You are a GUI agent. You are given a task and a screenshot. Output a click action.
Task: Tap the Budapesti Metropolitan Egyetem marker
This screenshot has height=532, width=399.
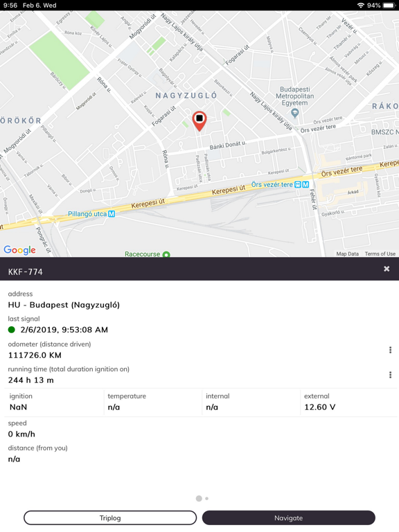click(x=295, y=113)
